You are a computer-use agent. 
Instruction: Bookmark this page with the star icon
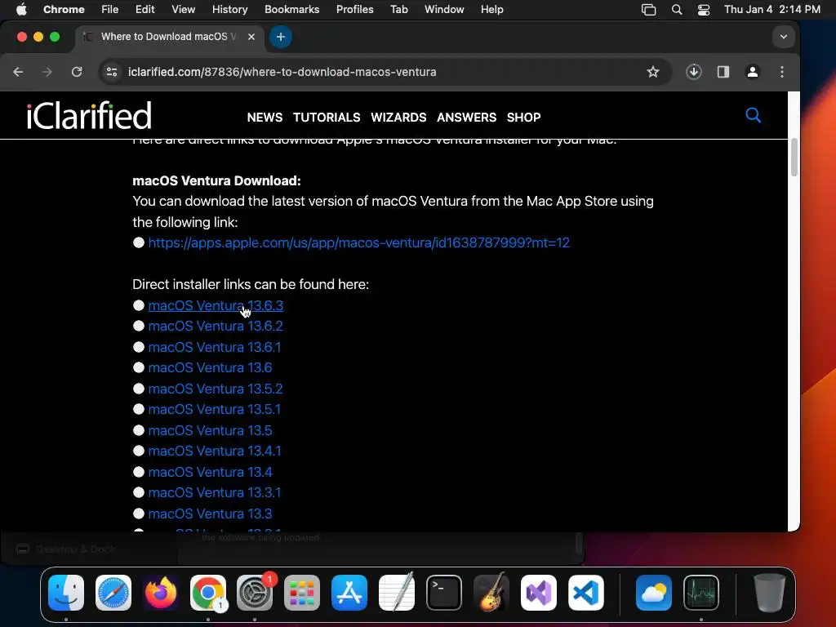[x=652, y=72]
